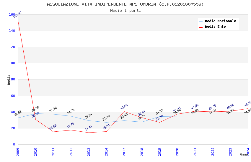Click the 32.82 data label
The height and width of the screenshot is (162, 251).
pyautogui.click(x=18, y=113)
